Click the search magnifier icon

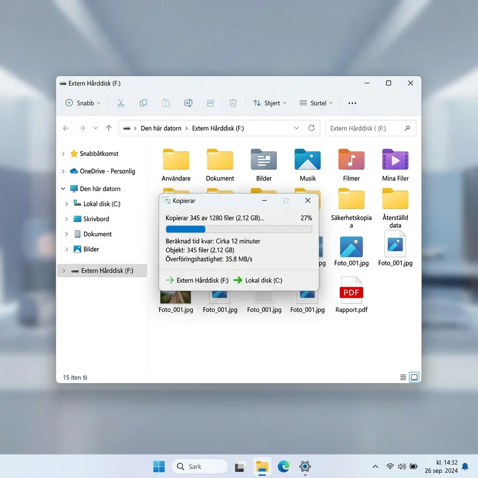407,128
